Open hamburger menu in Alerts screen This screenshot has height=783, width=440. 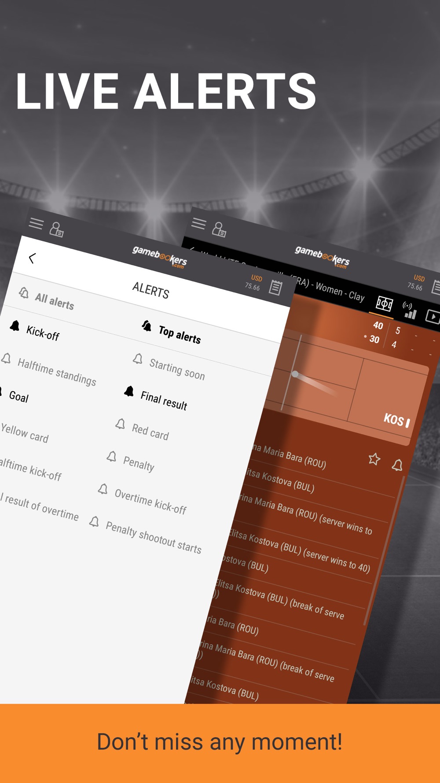click(x=36, y=224)
